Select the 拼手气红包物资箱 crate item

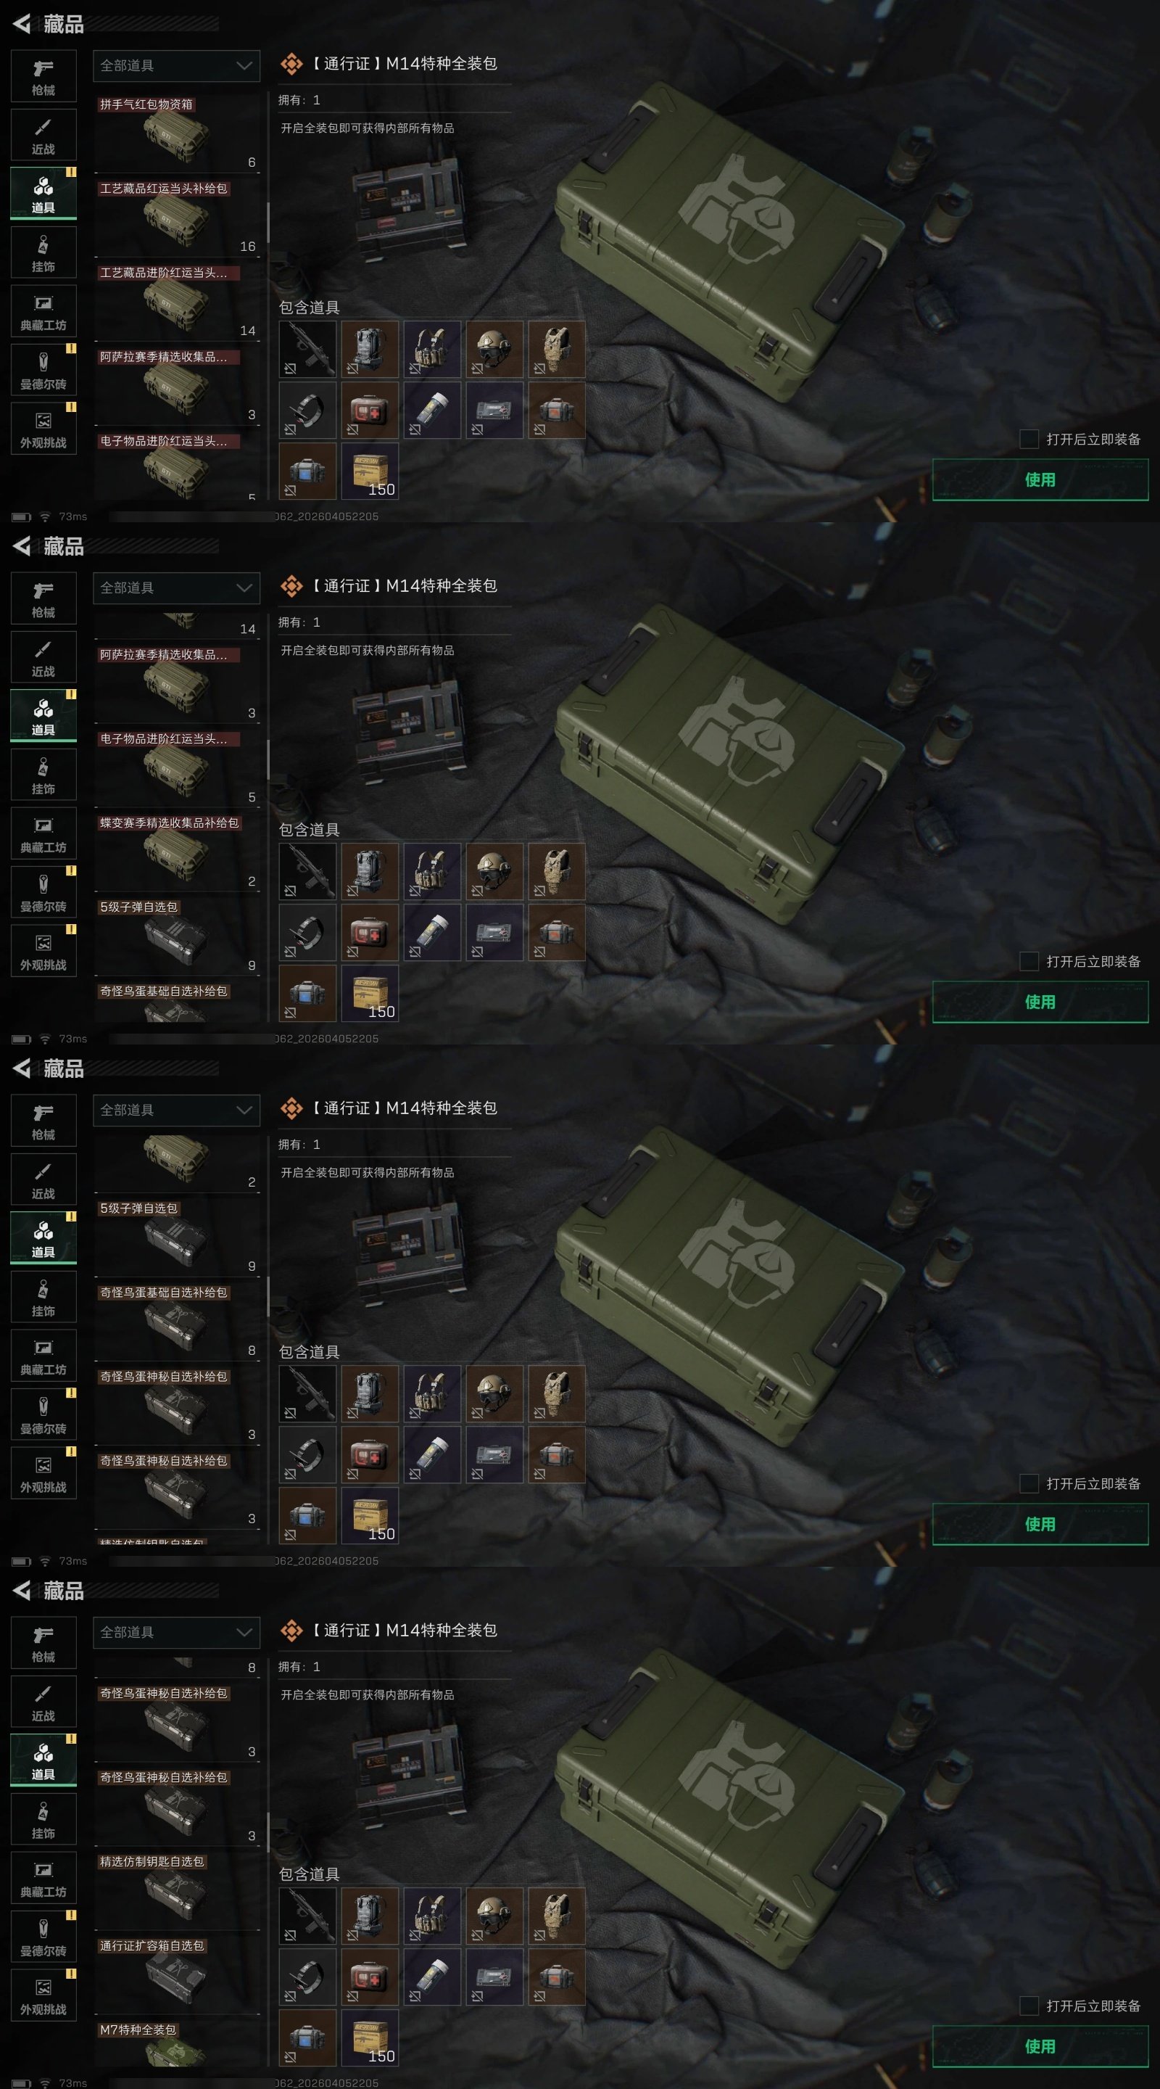point(177,133)
